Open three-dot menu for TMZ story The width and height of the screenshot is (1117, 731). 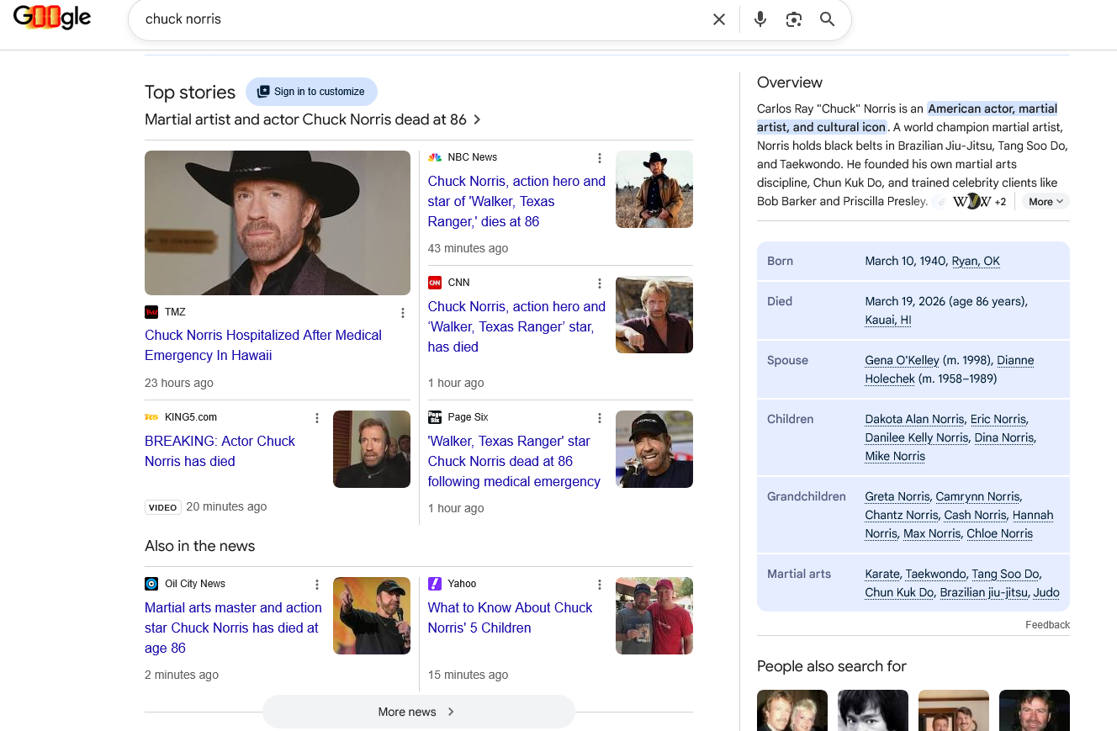pyautogui.click(x=403, y=313)
